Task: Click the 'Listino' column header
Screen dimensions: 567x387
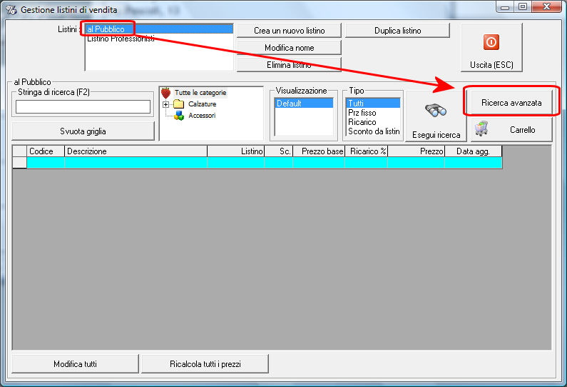Action: pyautogui.click(x=236, y=151)
